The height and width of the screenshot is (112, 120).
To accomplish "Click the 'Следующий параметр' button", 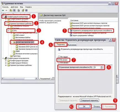I will pos(89,100).
